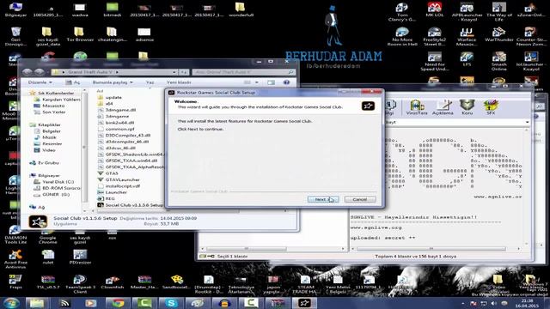Open PIXresizer desktop icon
550x309 pixels.
click(x=80, y=257)
